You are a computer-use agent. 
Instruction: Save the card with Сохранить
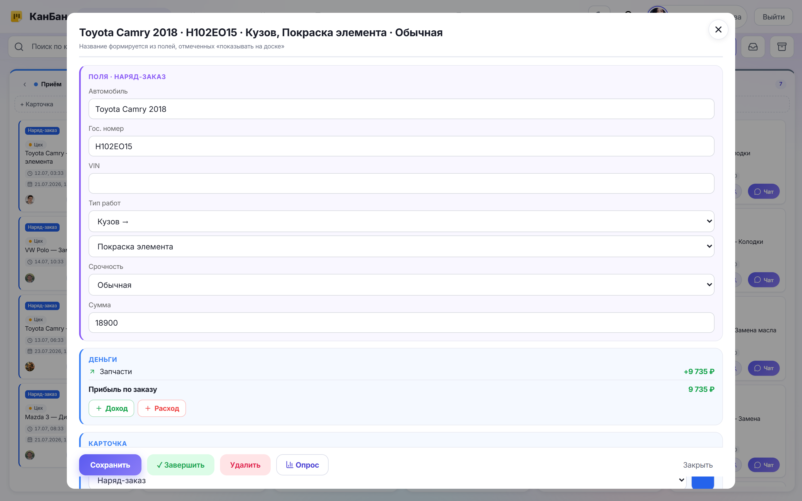coord(110,465)
